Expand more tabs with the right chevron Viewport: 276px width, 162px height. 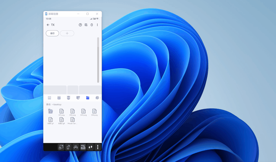coord(100,98)
